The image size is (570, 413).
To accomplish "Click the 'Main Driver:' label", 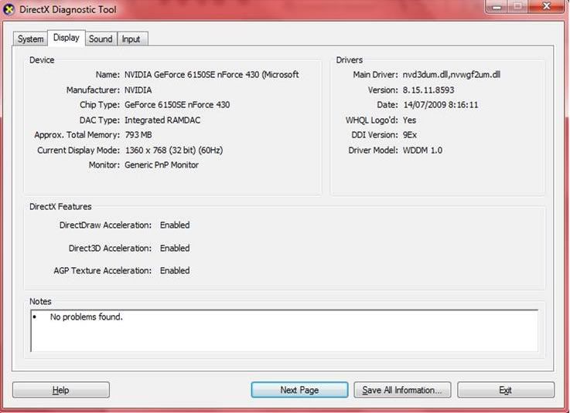I will click(x=376, y=75).
